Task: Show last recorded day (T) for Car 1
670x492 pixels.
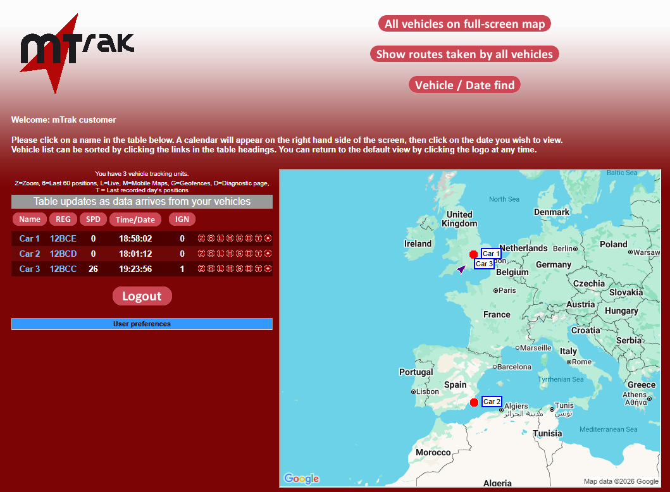Action: coord(258,238)
